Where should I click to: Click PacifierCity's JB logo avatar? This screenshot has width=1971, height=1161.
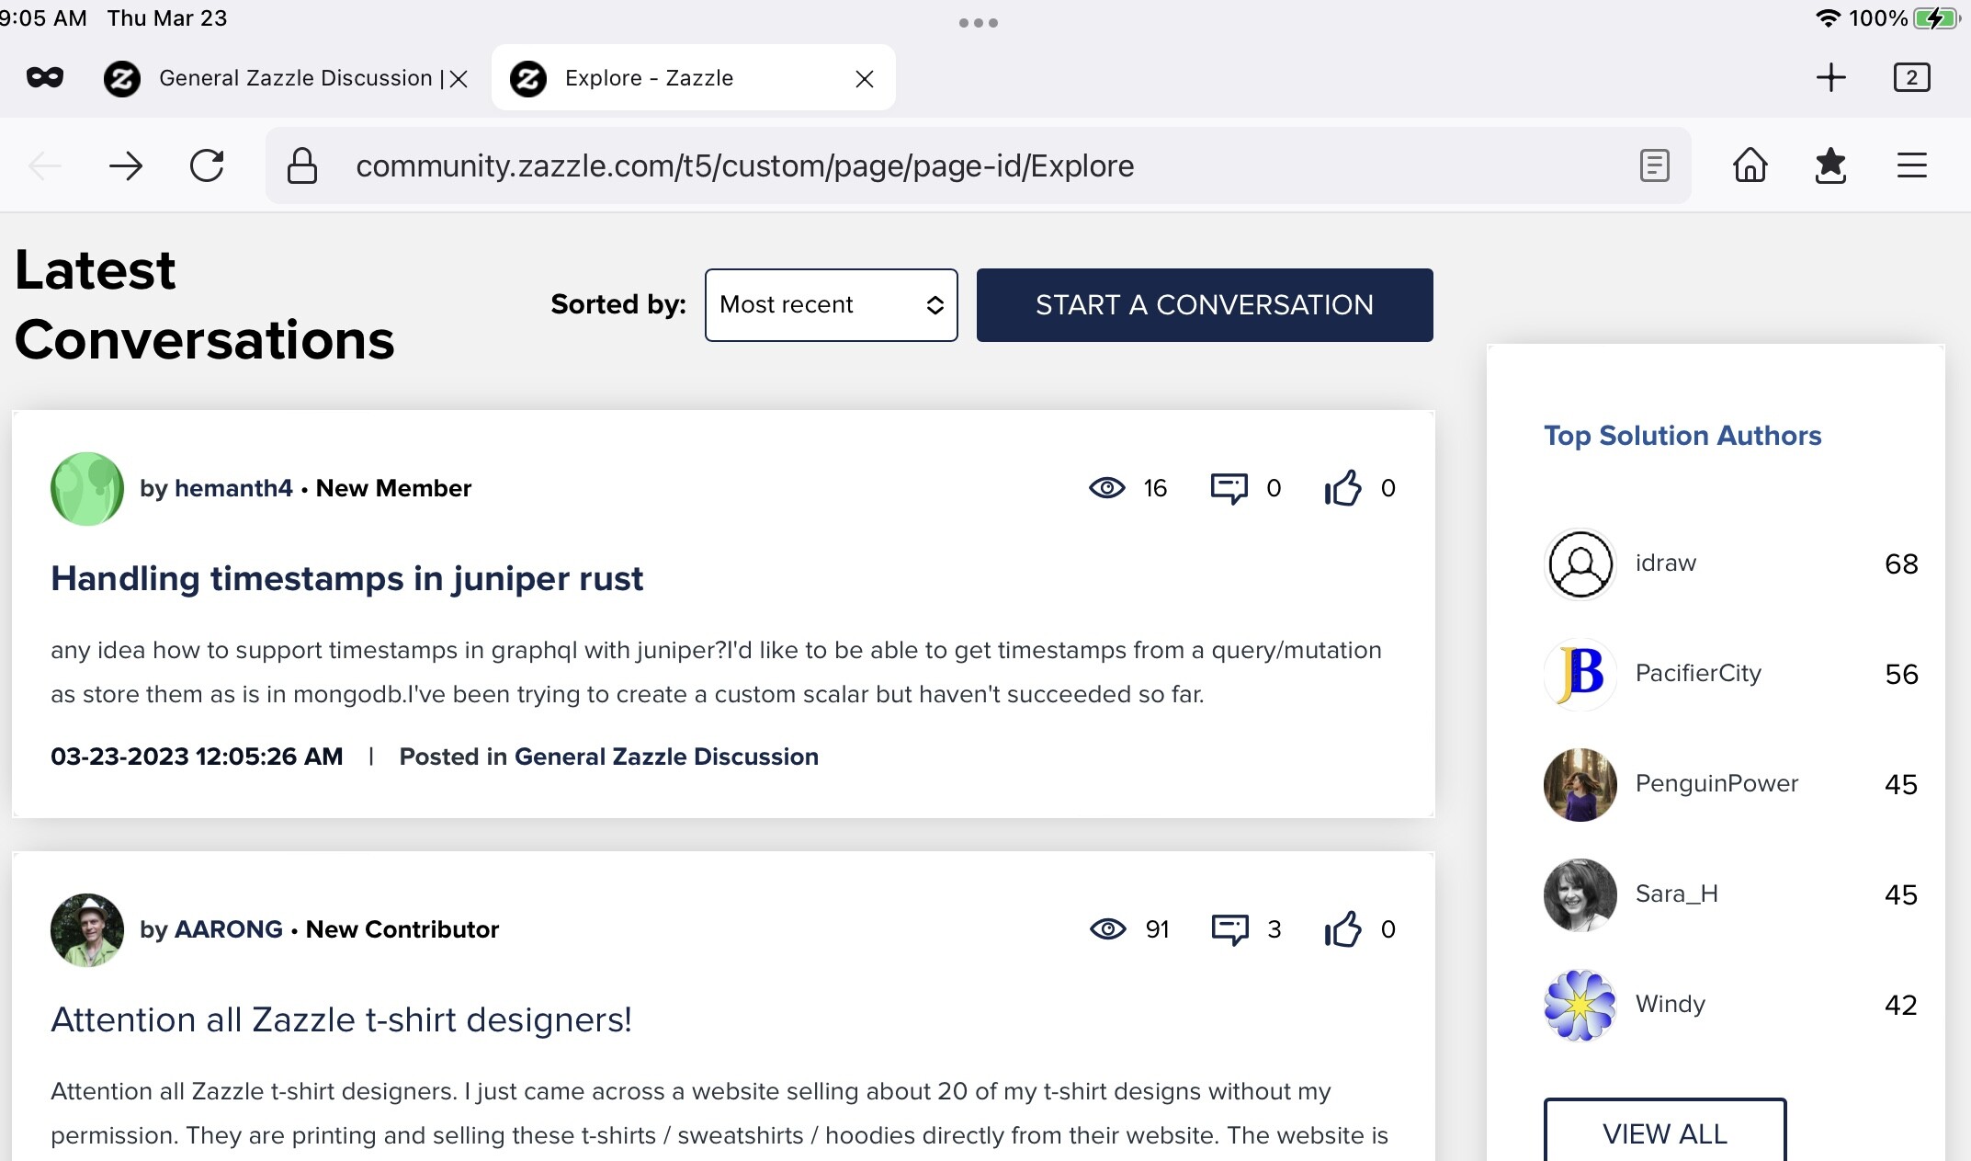click(x=1580, y=674)
